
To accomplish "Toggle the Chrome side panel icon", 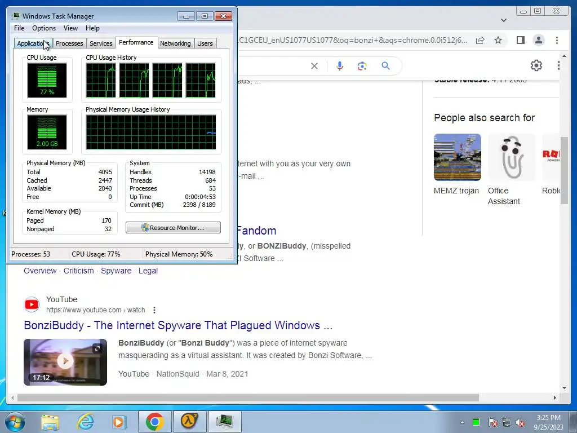I will (x=520, y=40).
